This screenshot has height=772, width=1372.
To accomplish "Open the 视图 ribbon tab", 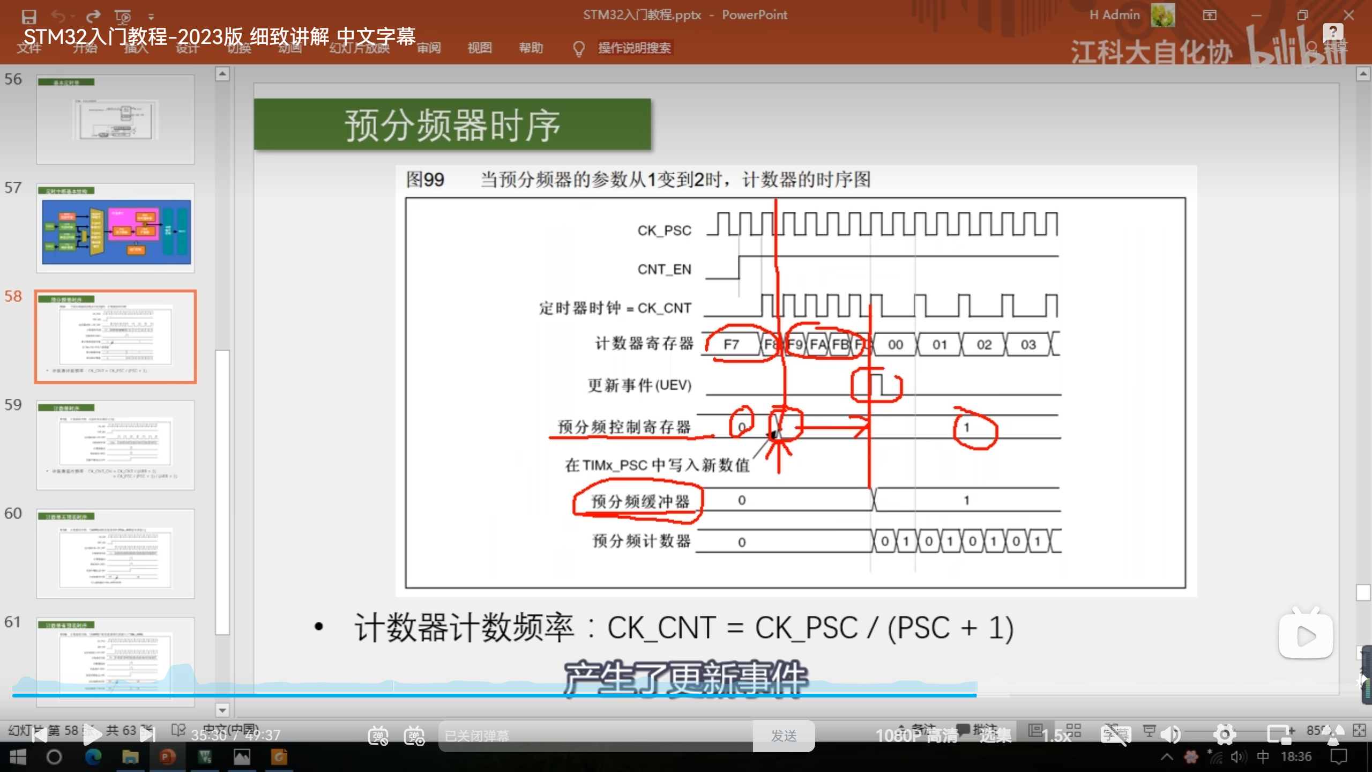I will click(479, 48).
